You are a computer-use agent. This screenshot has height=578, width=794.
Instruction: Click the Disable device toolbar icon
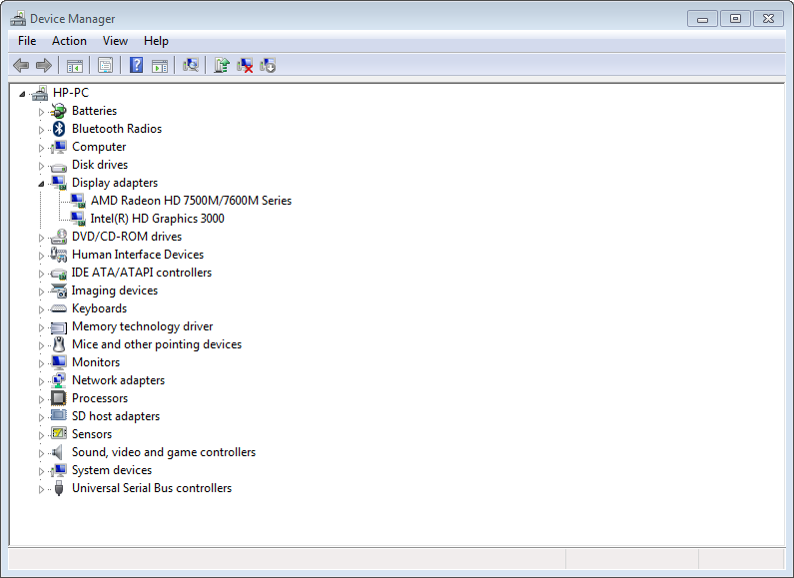(268, 65)
